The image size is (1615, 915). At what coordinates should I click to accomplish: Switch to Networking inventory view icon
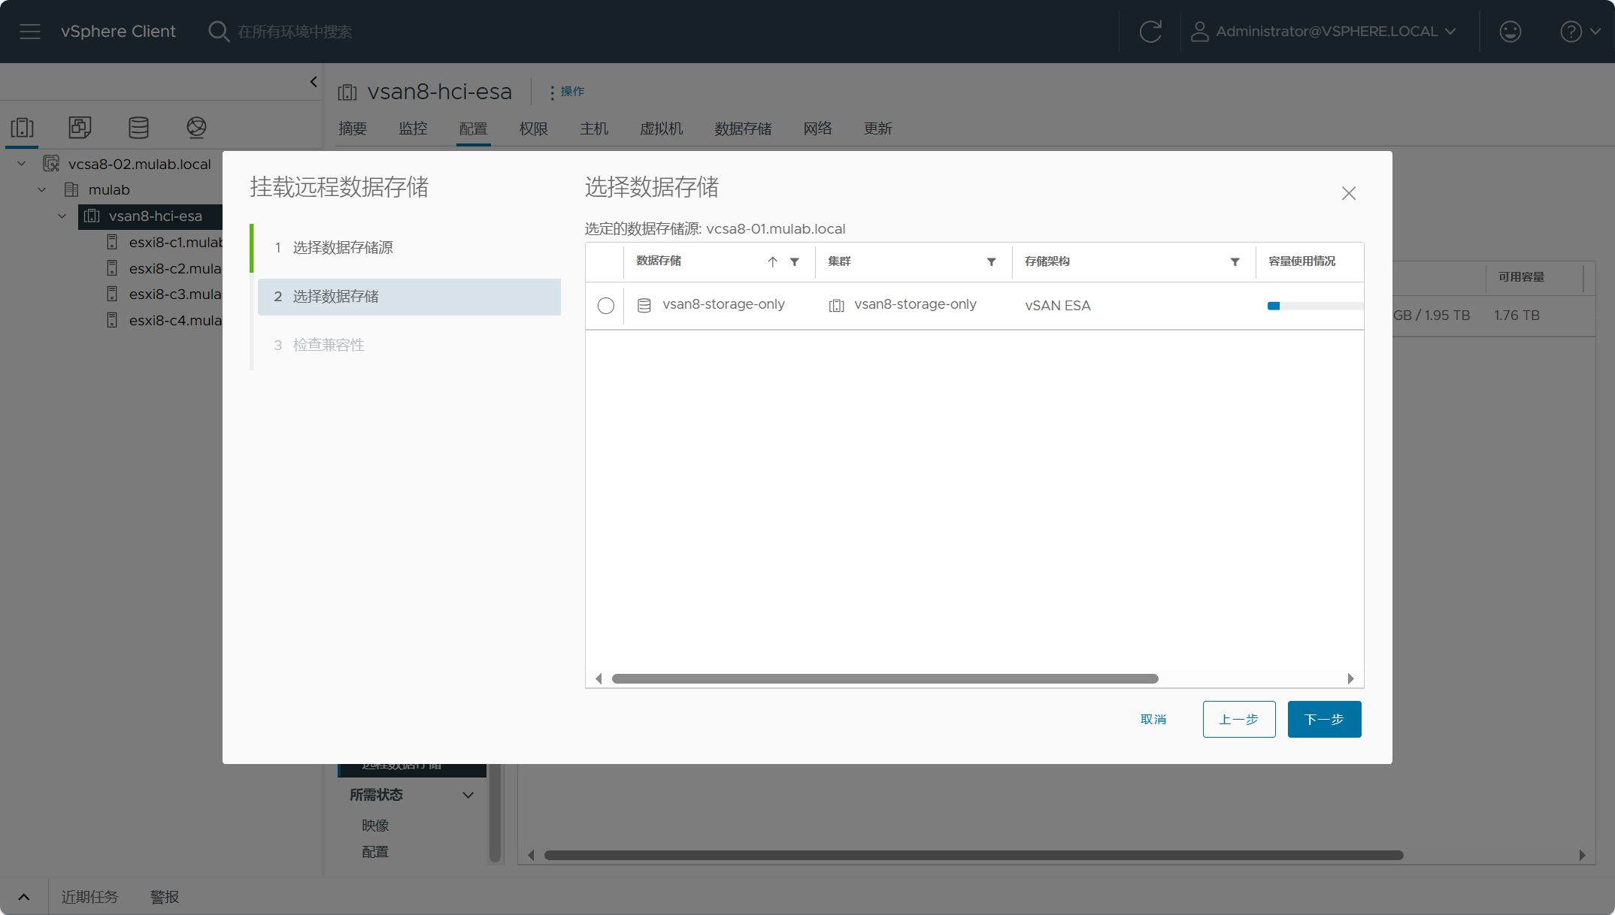tap(196, 128)
